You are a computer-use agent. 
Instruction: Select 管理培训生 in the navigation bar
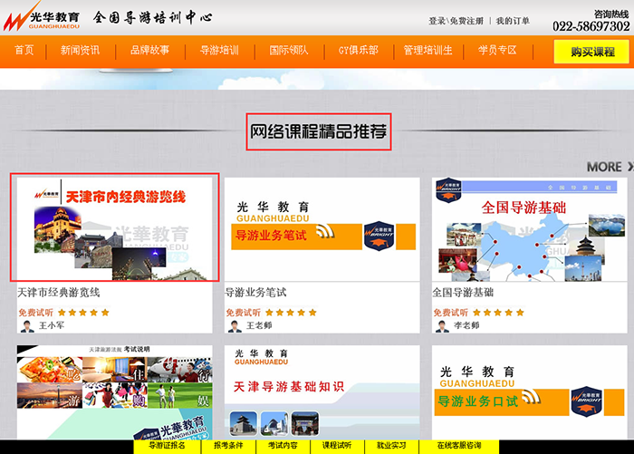pos(427,50)
